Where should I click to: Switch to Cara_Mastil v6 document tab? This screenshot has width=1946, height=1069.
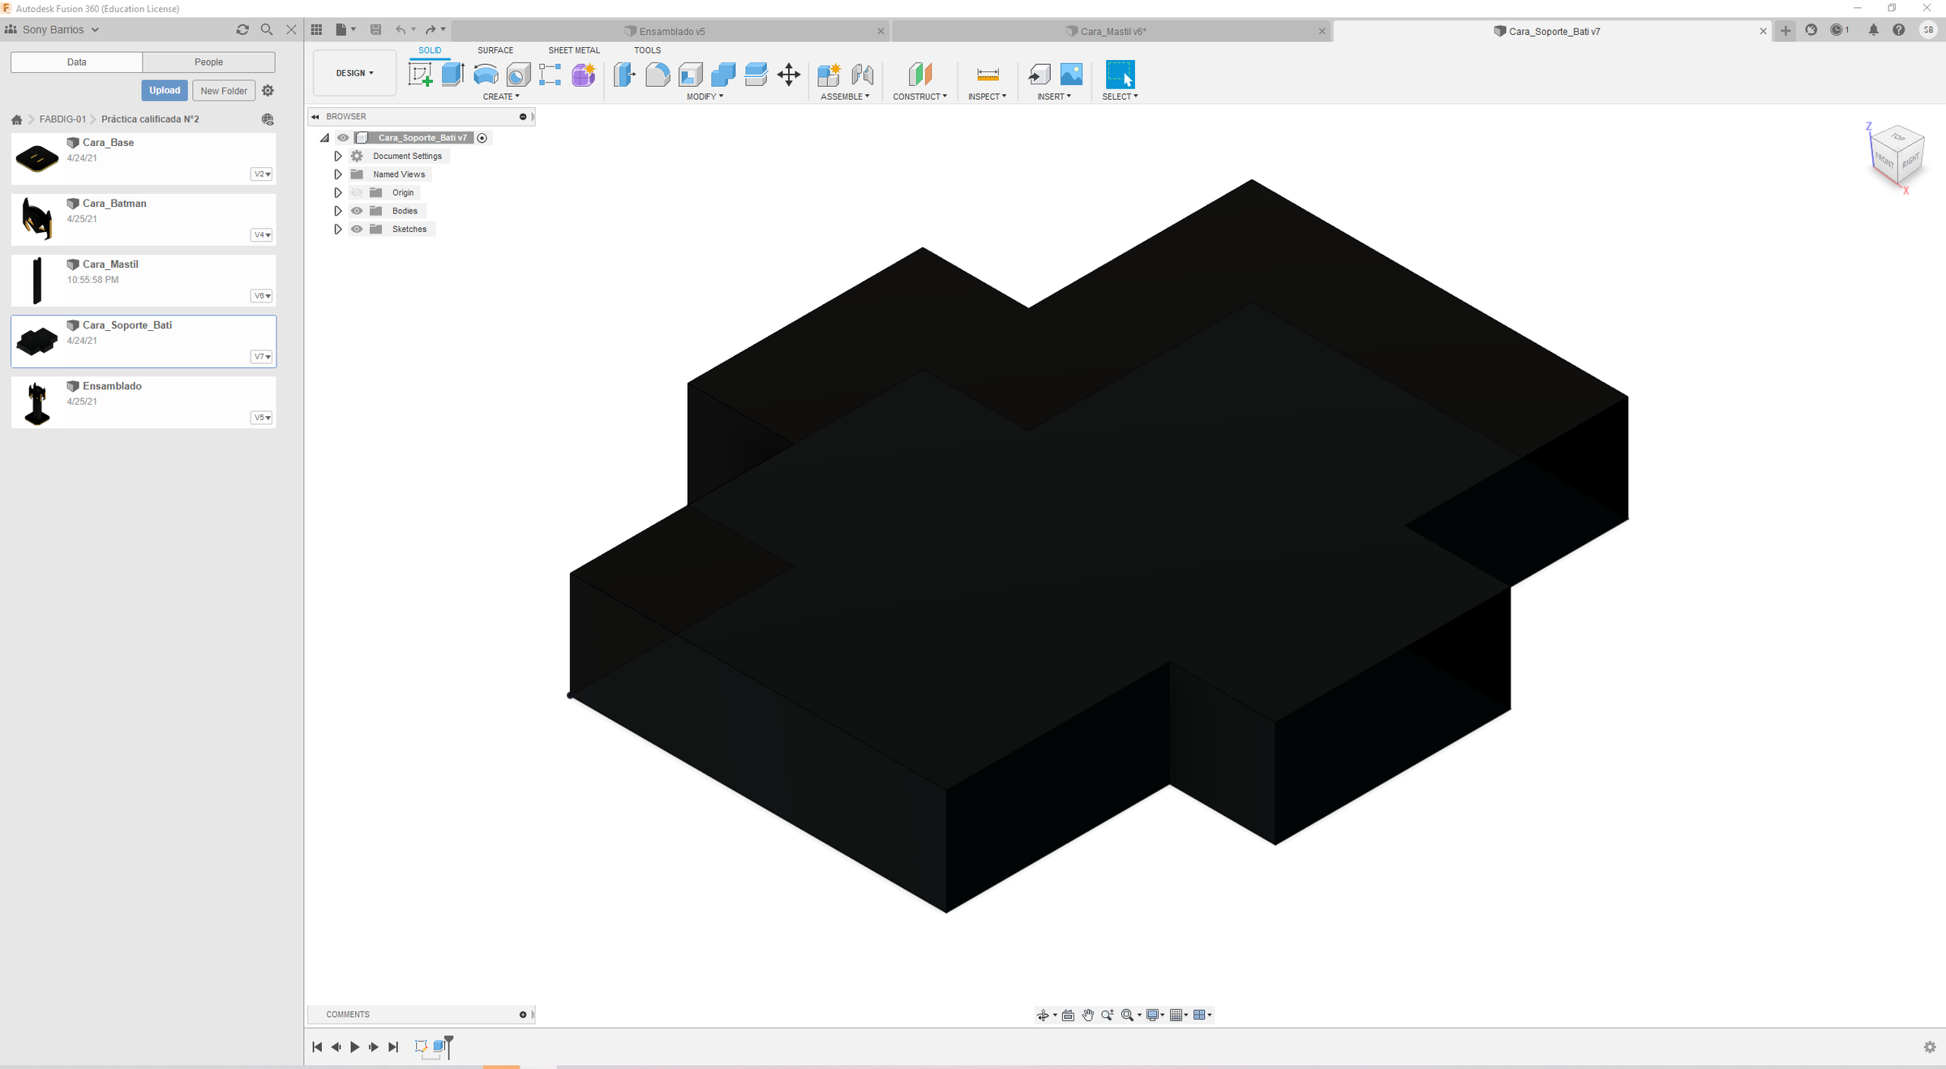tap(1112, 31)
